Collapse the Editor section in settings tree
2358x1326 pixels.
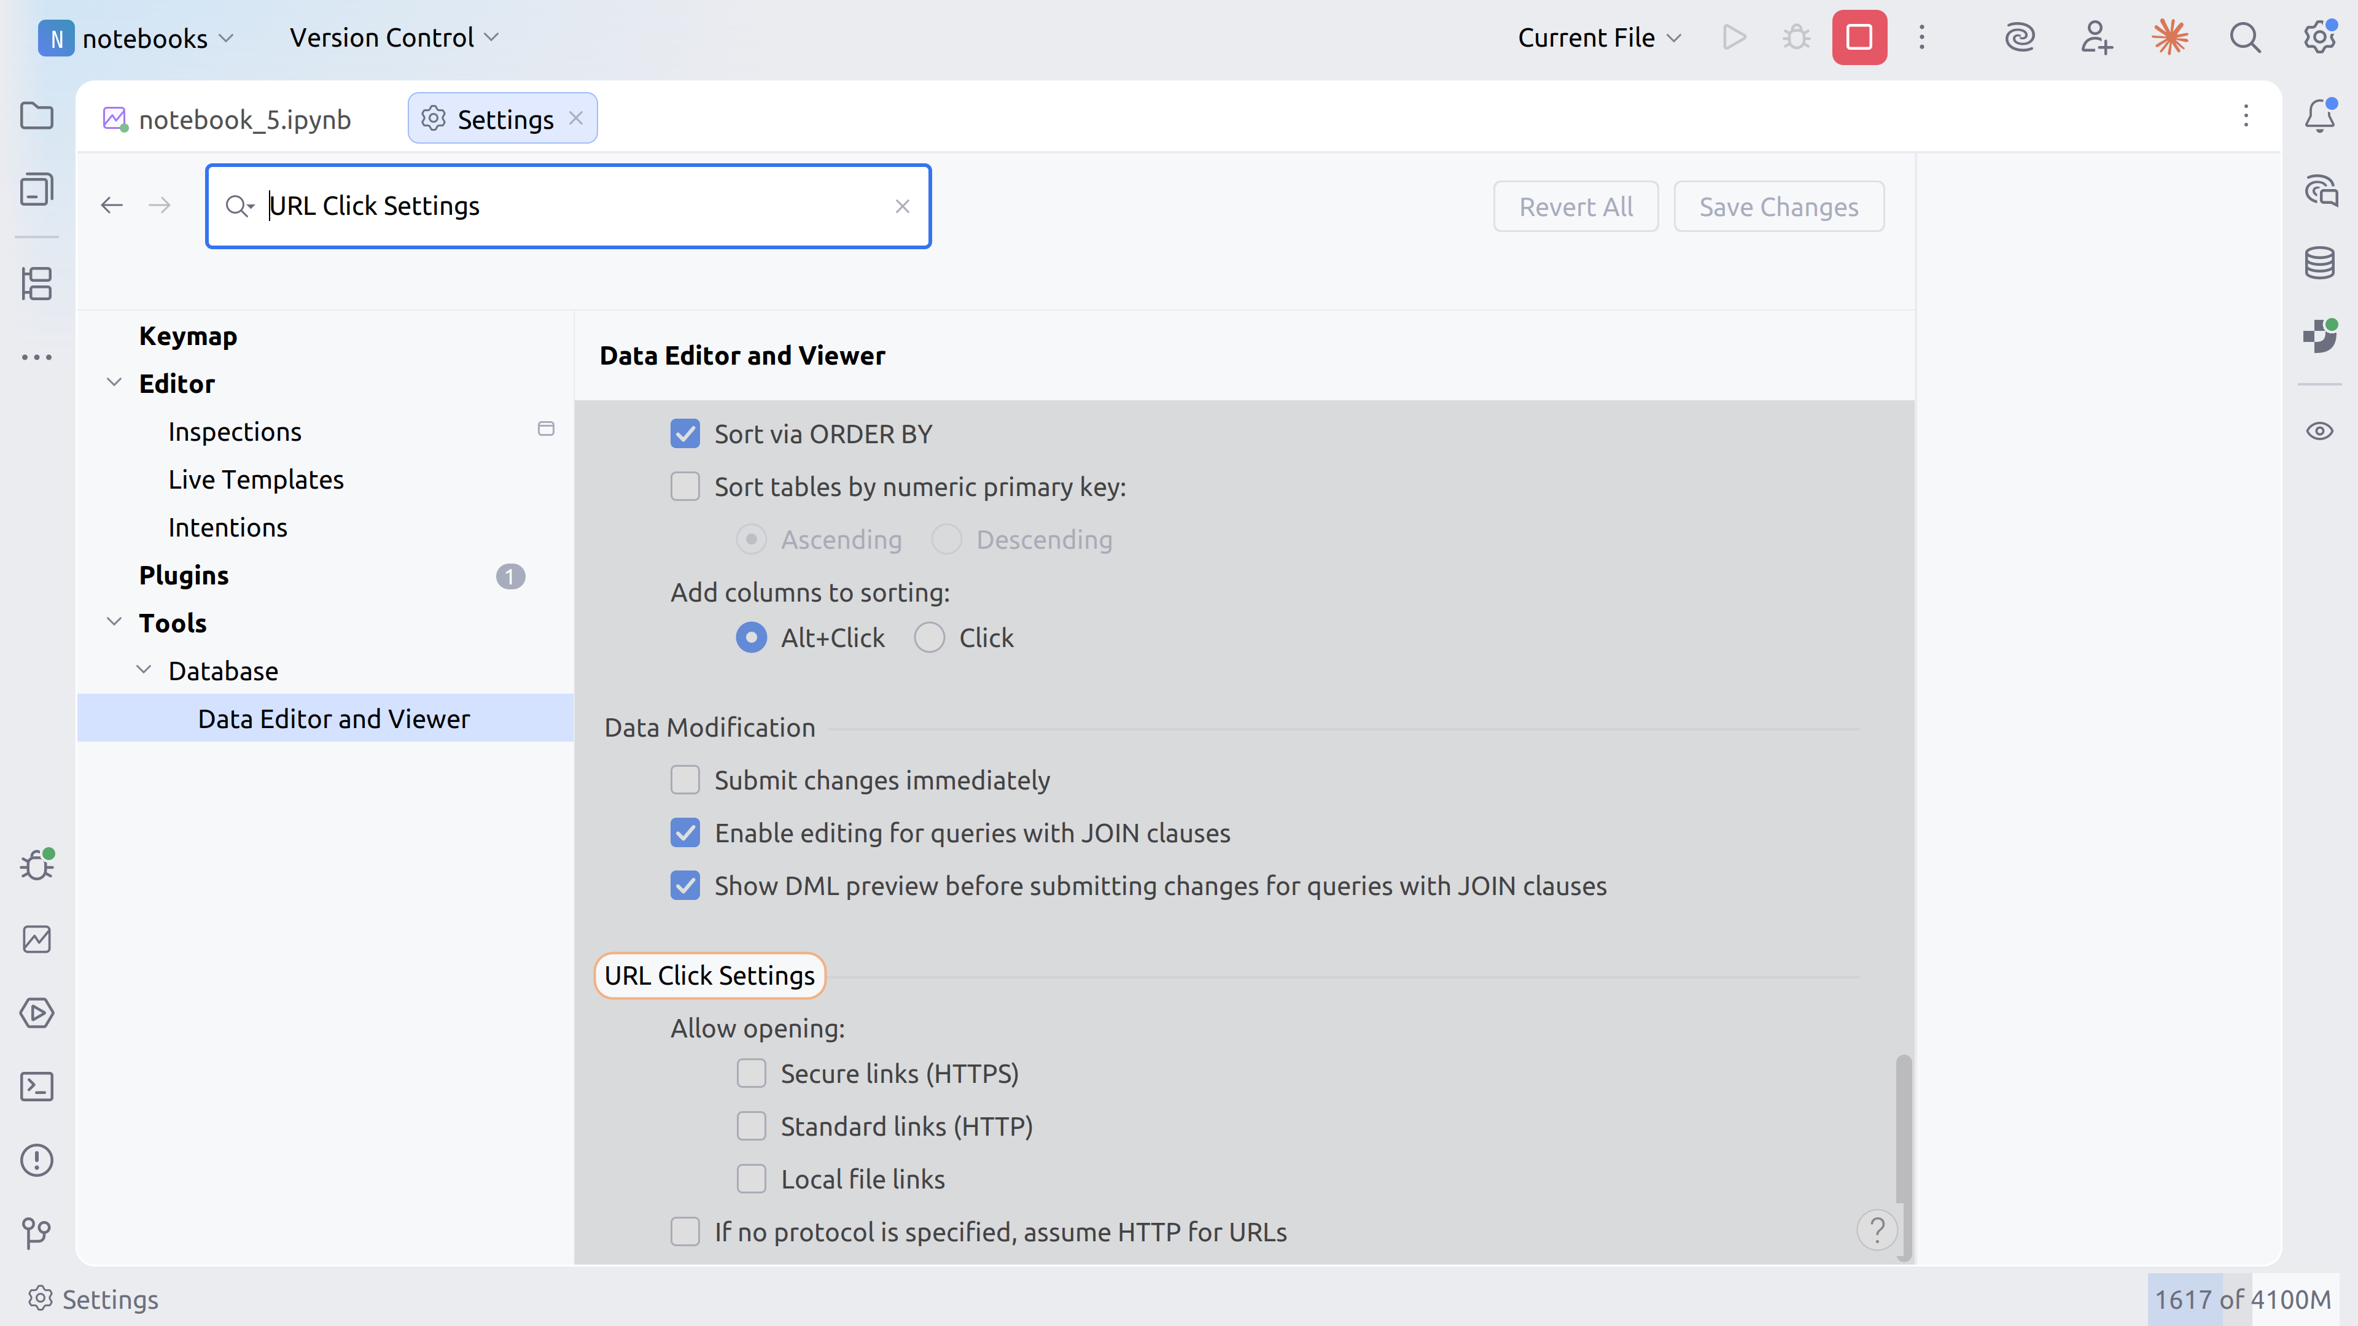tap(114, 382)
